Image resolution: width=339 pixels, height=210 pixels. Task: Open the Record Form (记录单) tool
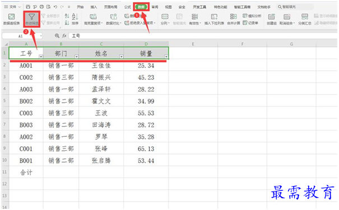[x=250, y=23]
